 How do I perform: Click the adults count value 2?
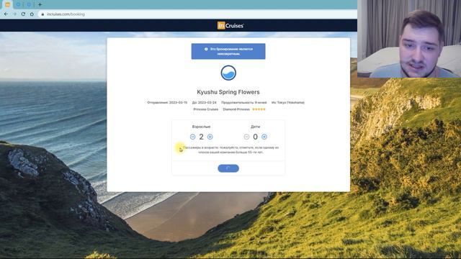[202, 137]
